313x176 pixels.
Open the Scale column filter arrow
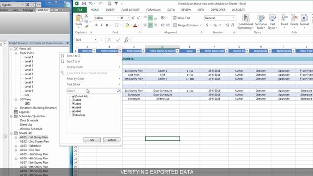(x=198, y=51)
